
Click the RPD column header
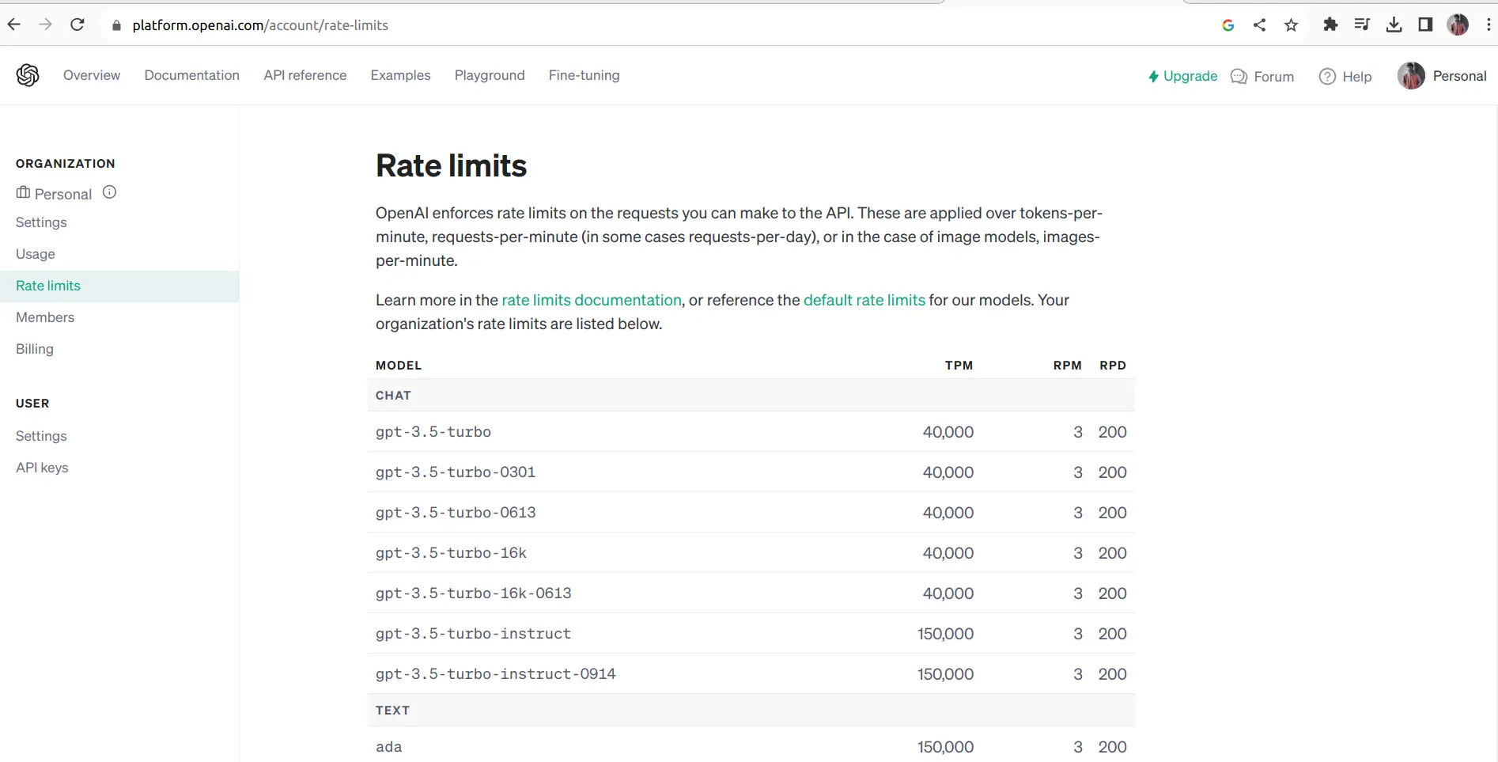pos(1113,366)
